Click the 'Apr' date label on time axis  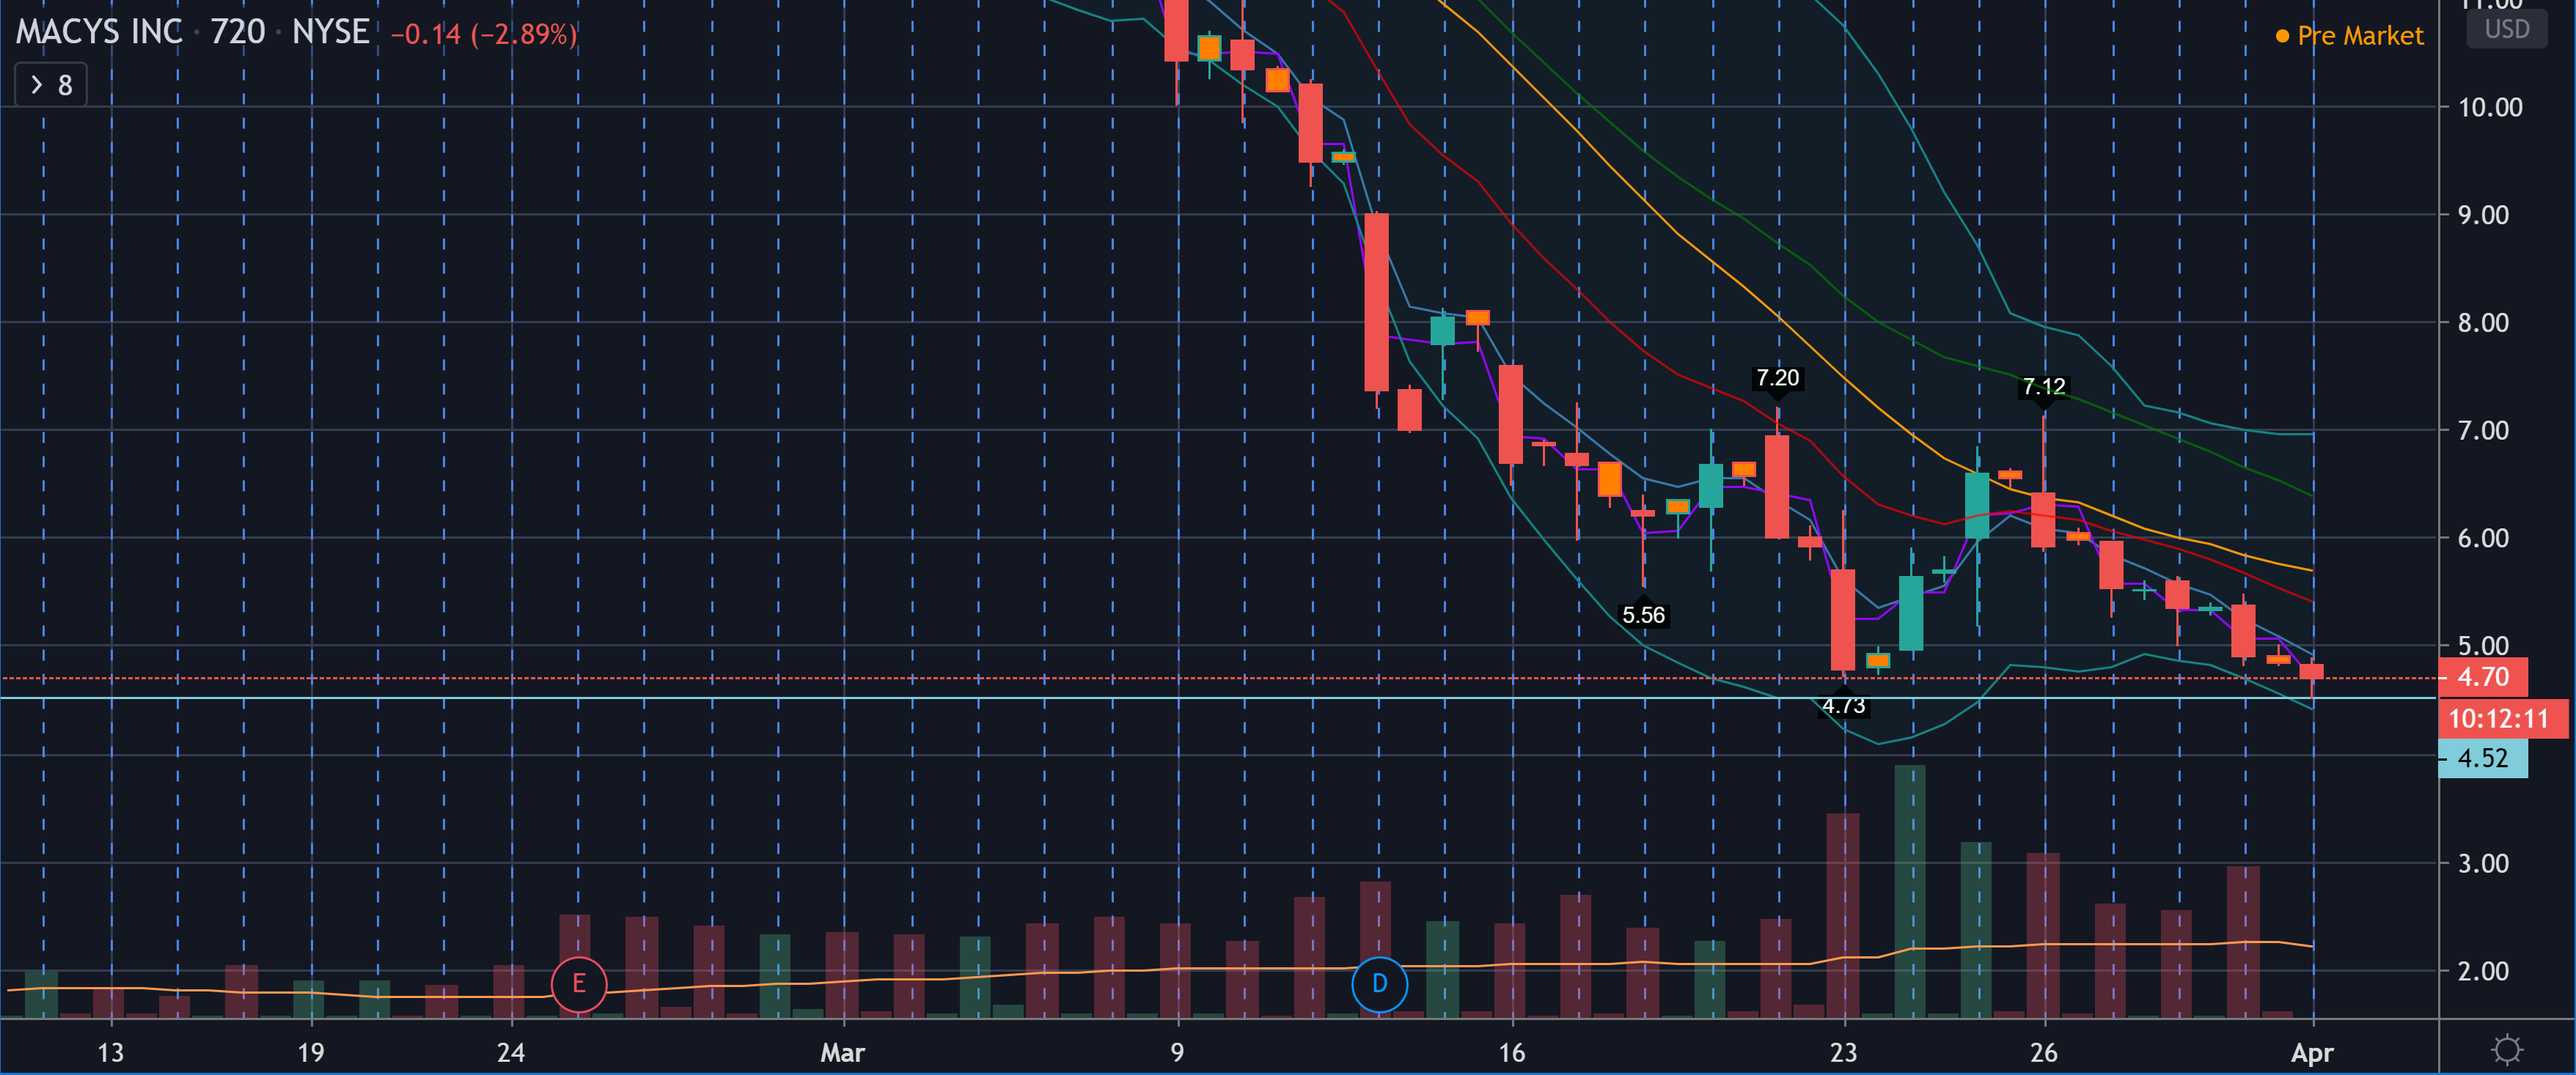(x=2311, y=1052)
